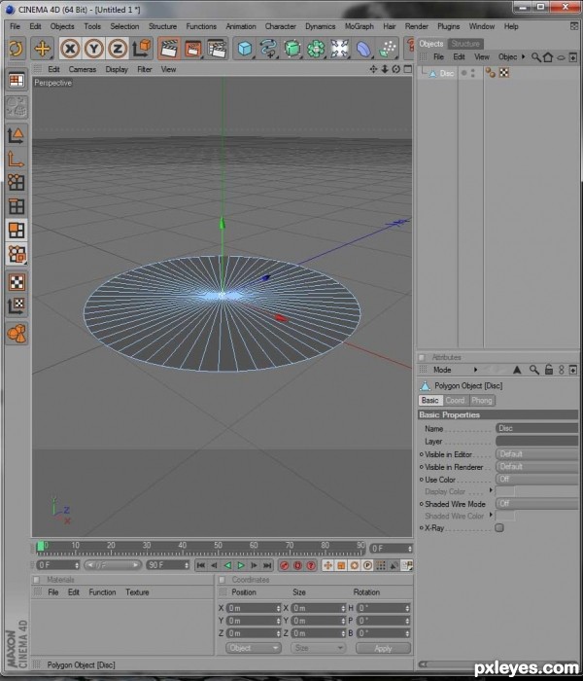The image size is (583, 681).
Task: Switch to the Phong attributes tab
Action: click(x=482, y=401)
